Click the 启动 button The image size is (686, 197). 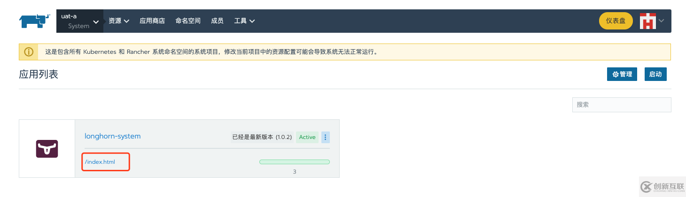pyautogui.click(x=655, y=74)
